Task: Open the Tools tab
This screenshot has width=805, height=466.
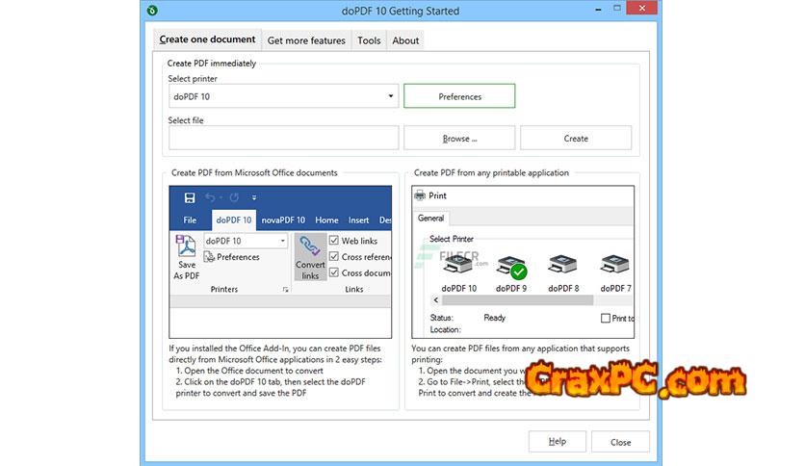Action: 369,40
